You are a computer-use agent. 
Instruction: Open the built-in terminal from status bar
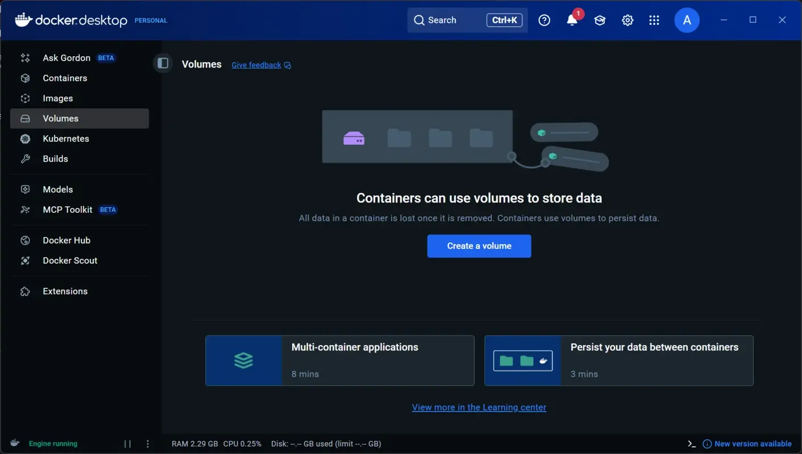click(691, 443)
